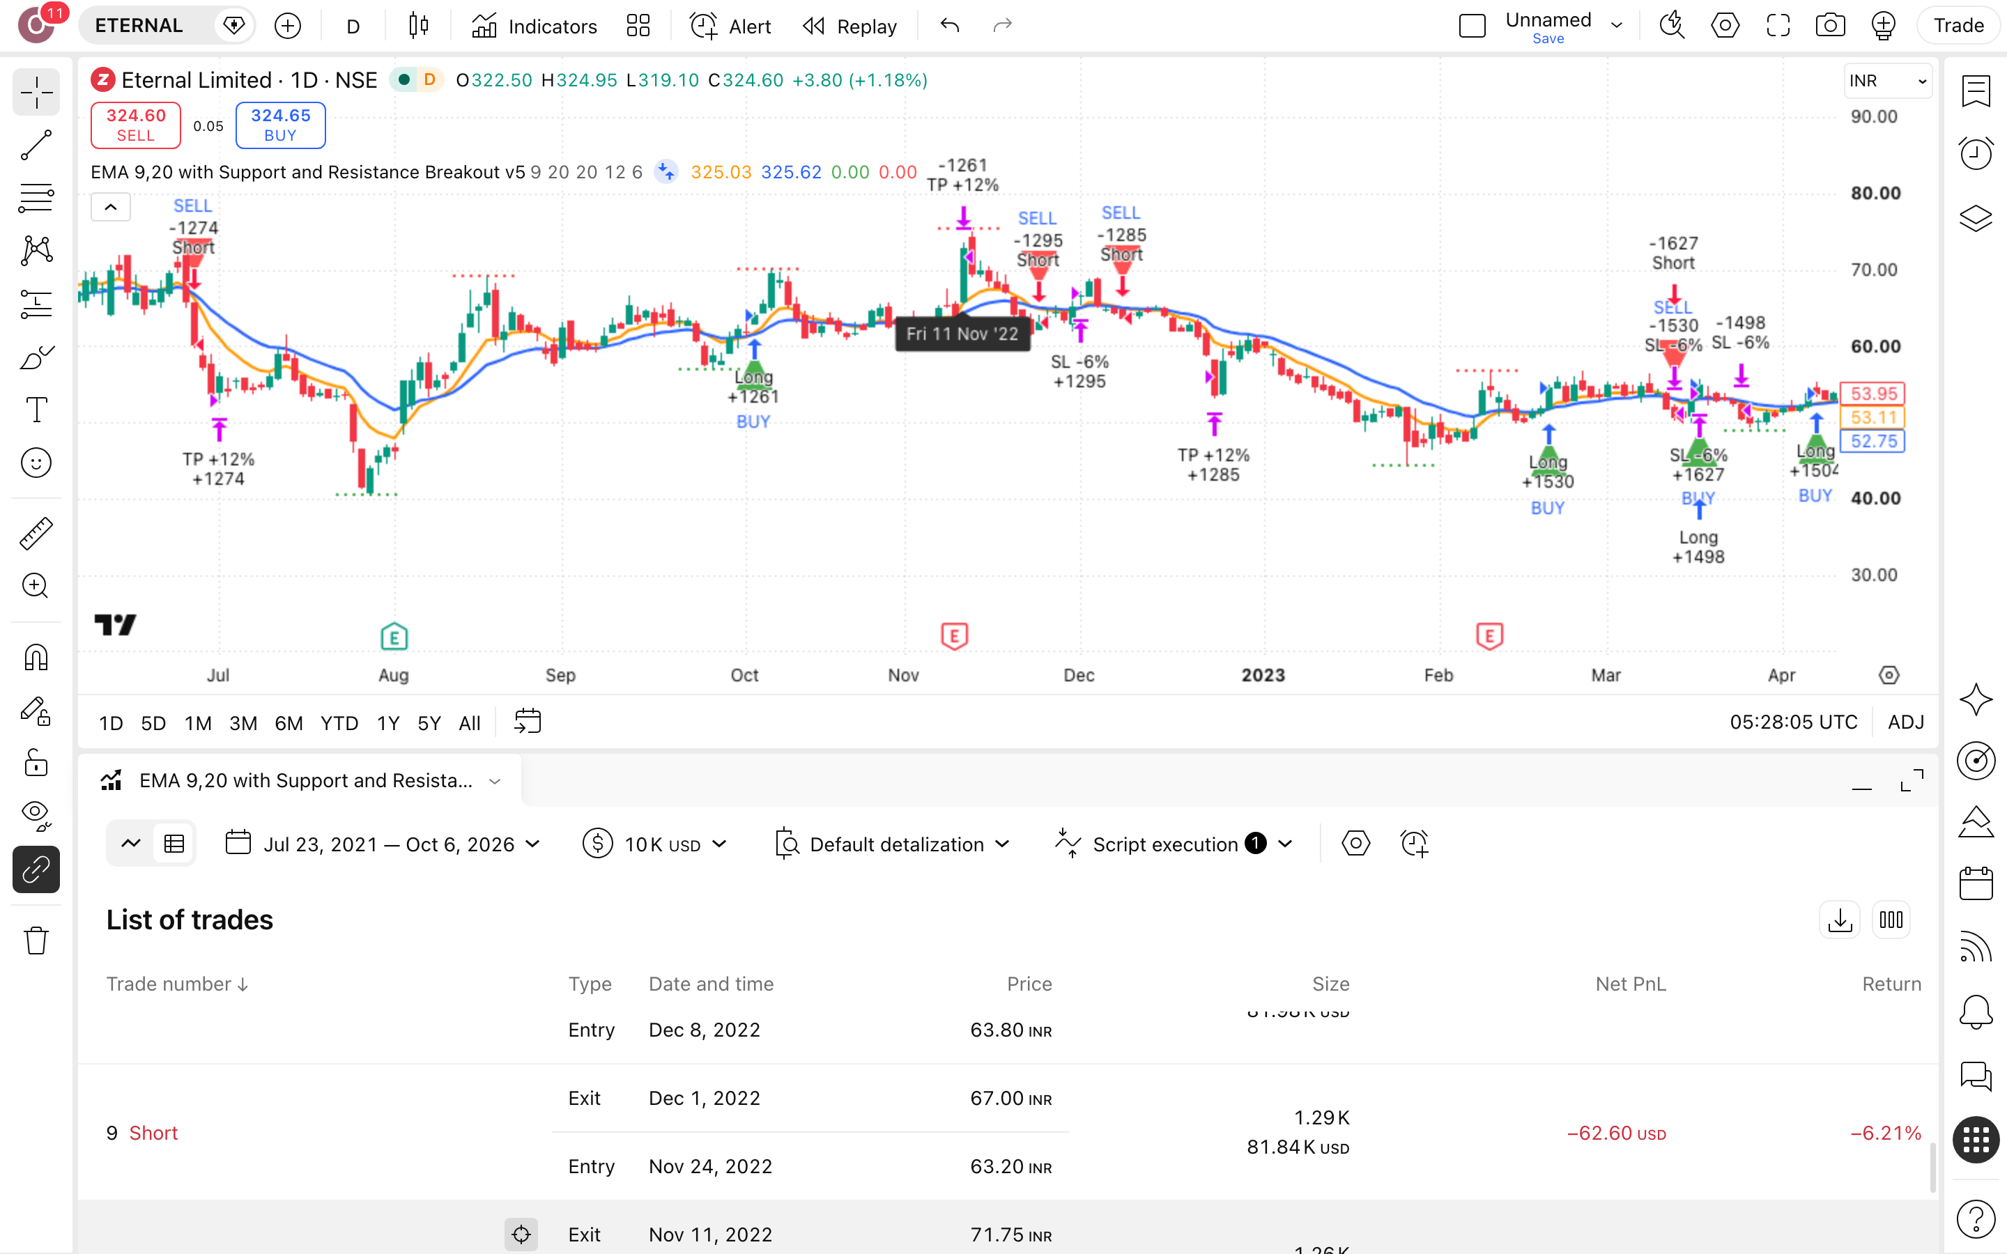The height and width of the screenshot is (1254, 2007).
Task: Search symbol in ETERNAL field
Action: pos(139,26)
